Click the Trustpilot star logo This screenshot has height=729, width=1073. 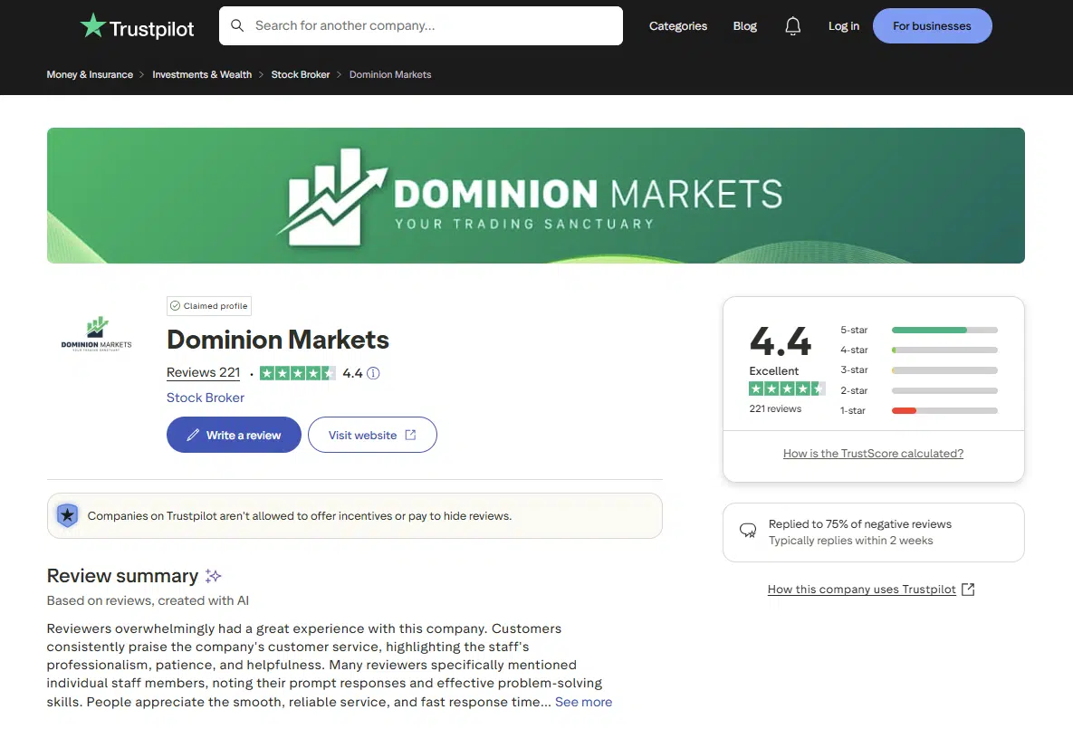(93, 26)
